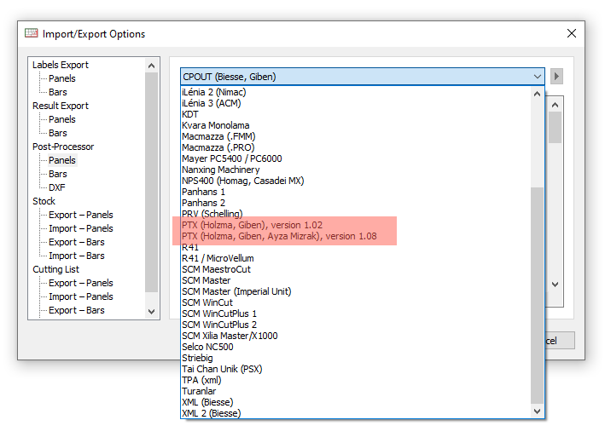605x443 pixels.
Task: Open Stock Export – Bars
Action: (x=77, y=242)
